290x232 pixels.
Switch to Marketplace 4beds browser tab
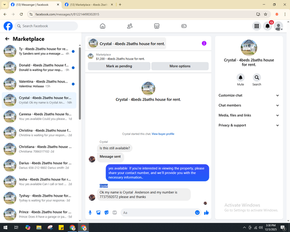point(89,5)
